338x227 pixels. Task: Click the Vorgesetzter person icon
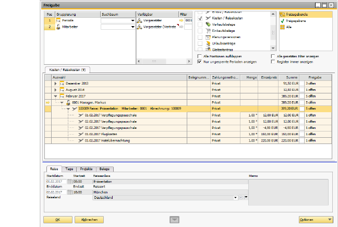click(139, 20)
